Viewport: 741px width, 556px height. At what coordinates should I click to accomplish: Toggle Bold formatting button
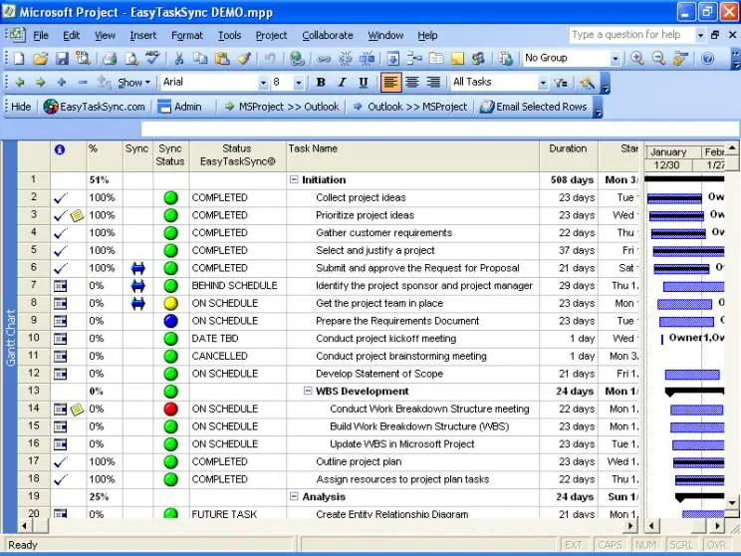coord(321,83)
